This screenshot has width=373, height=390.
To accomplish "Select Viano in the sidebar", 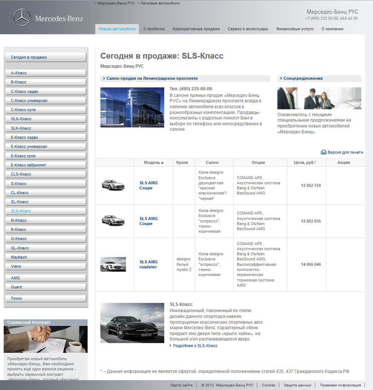I will [45, 267].
